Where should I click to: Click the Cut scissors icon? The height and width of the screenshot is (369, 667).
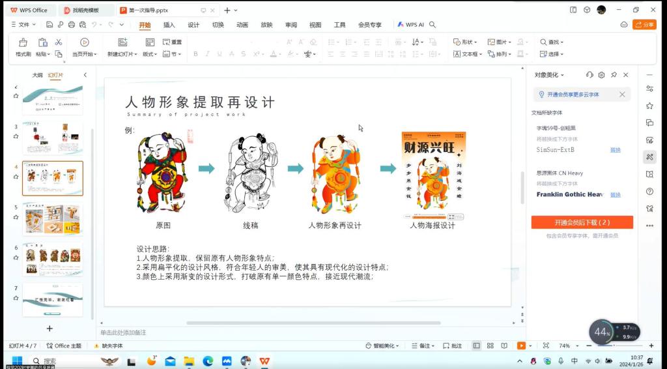pos(59,42)
